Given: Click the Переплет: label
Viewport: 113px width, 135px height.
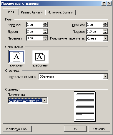Looking at the screenshot, I should [15, 38].
